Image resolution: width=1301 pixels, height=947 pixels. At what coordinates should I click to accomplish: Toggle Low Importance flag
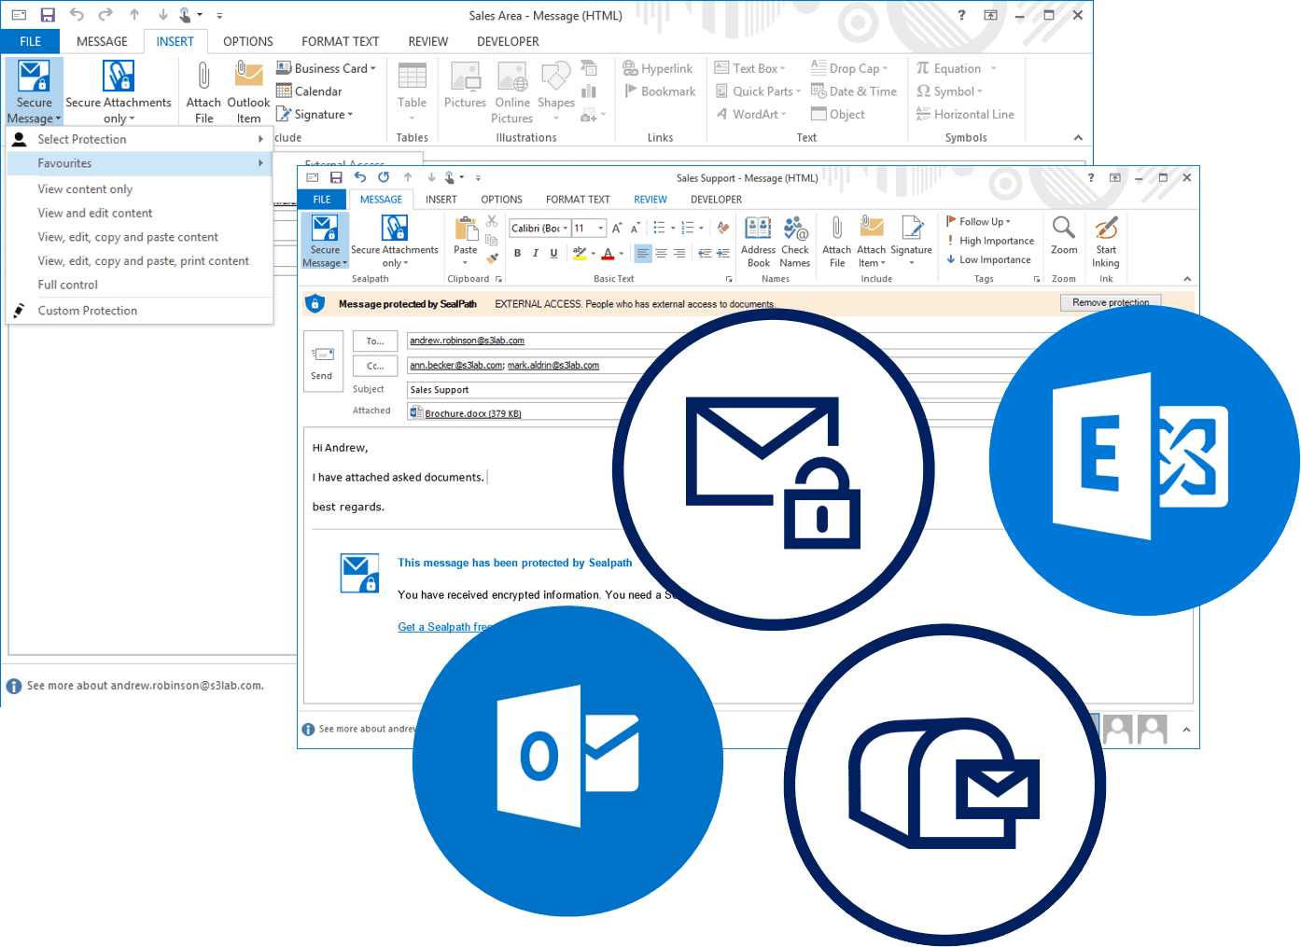click(988, 259)
